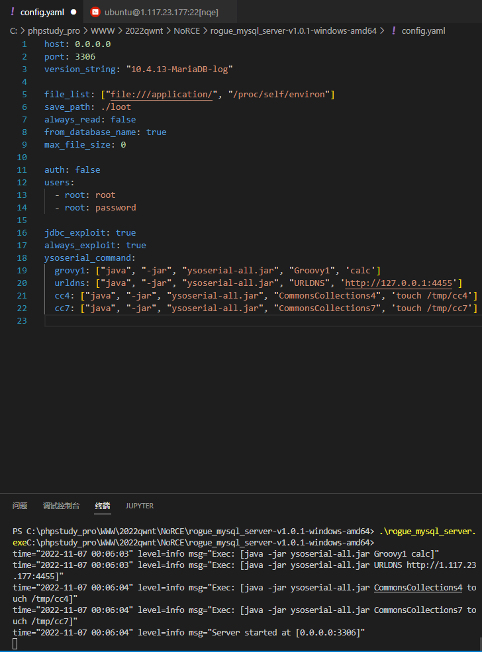
Task: Place cursor on empty line 23
Action: coord(263,321)
